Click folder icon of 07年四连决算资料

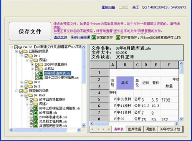click(x=36, y=100)
